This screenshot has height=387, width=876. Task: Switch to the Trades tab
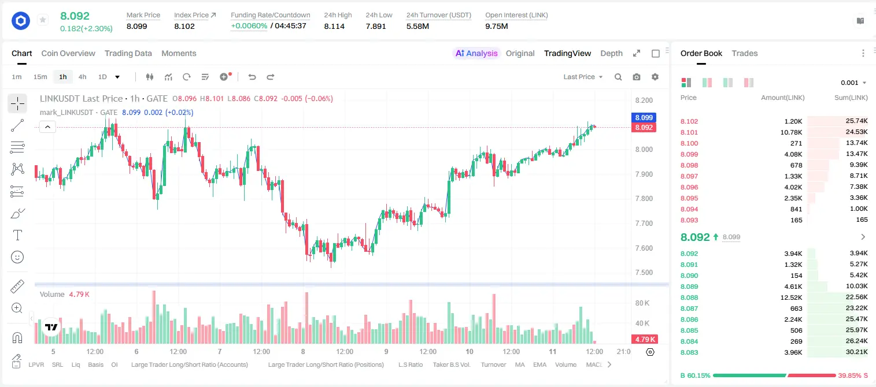click(744, 53)
